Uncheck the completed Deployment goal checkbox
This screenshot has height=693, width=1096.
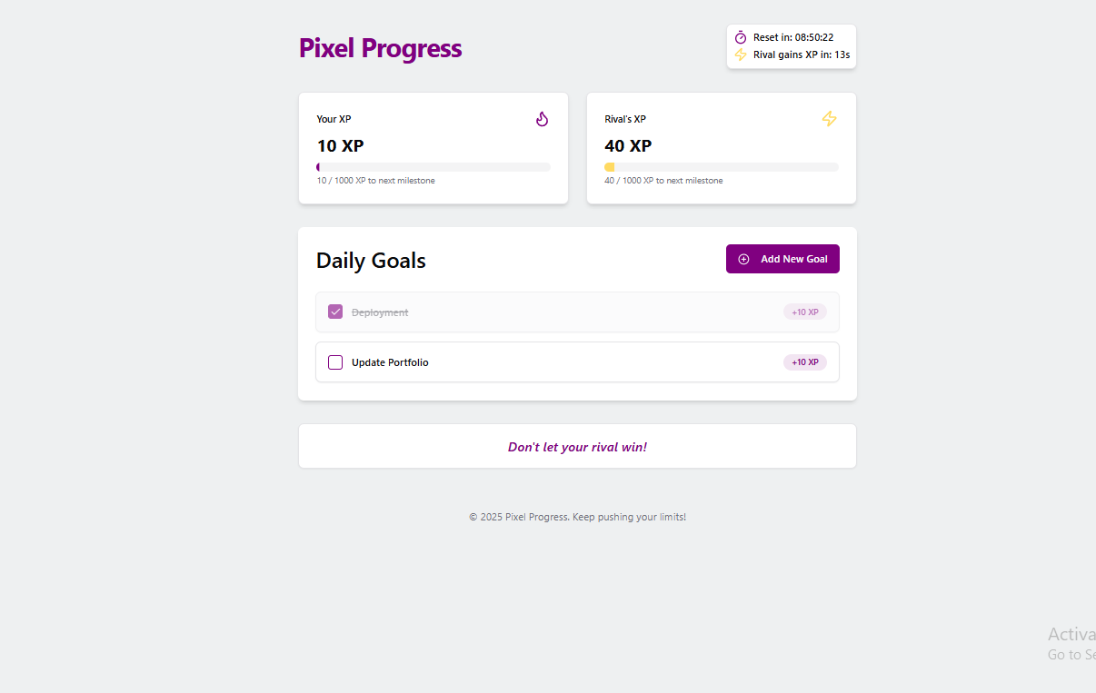(335, 312)
